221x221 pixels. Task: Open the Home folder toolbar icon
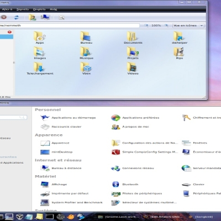(x=32, y=17)
